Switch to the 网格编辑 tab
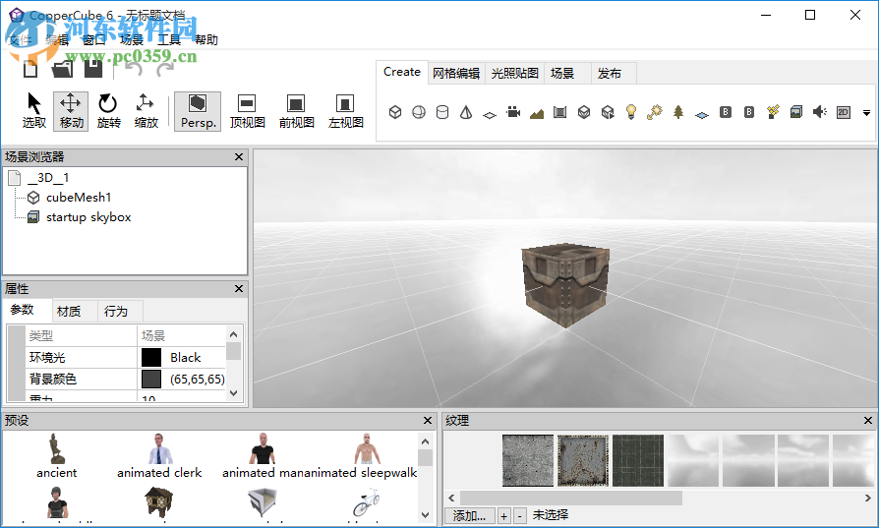Image resolution: width=879 pixels, height=528 pixels. pyautogui.click(x=456, y=74)
